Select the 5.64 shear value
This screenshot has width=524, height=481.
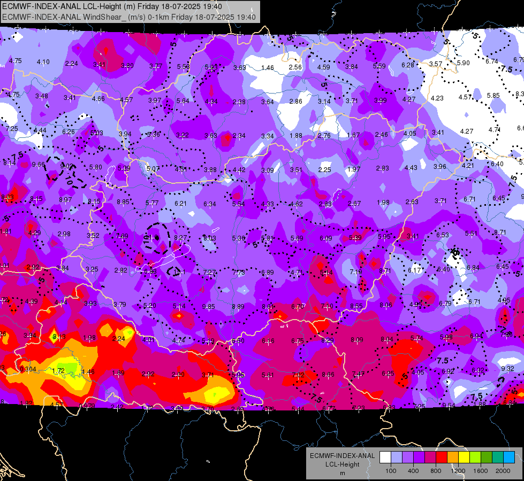click(x=183, y=101)
